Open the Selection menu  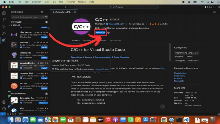[x=37, y=2]
